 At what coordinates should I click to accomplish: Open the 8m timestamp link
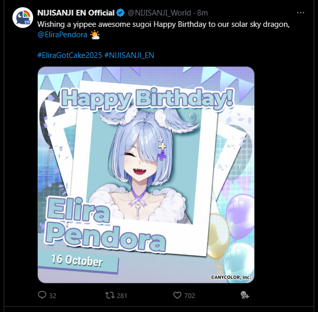click(x=203, y=13)
